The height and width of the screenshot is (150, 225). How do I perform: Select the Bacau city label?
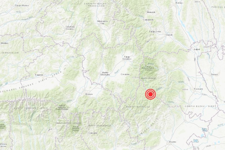click(x=179, y=3)
